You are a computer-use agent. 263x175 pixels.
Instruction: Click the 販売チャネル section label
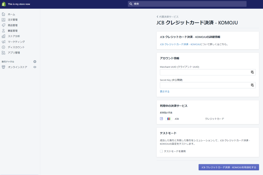8,62
